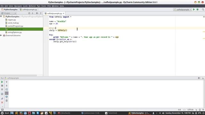Run sofhelpsample from the top toolbar
Image resolution: width=205 pixels, height=115 pixels.
[194, 10]
